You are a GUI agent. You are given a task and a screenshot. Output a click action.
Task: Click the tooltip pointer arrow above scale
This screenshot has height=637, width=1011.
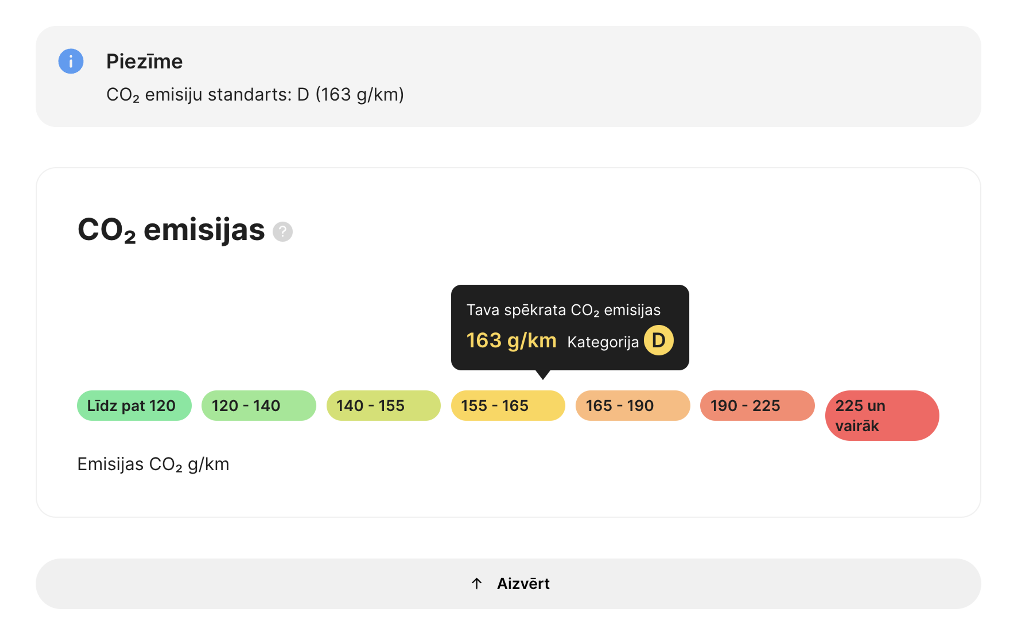pyautogui.click(x=543, y=375)
